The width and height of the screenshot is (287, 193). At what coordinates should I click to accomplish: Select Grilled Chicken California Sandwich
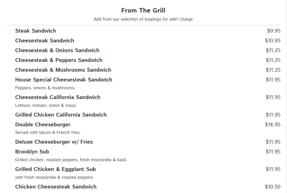[x=61, y=115]
